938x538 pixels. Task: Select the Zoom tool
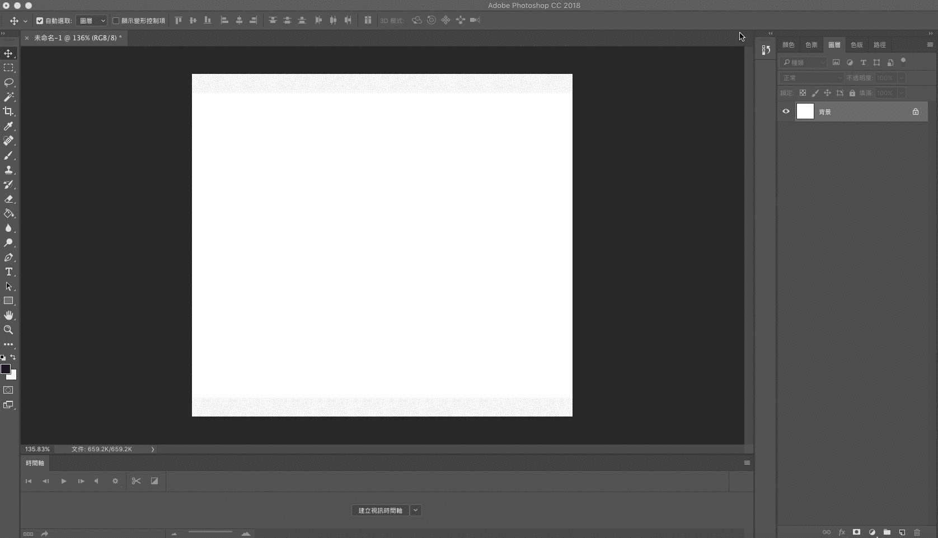pos(9,330)
